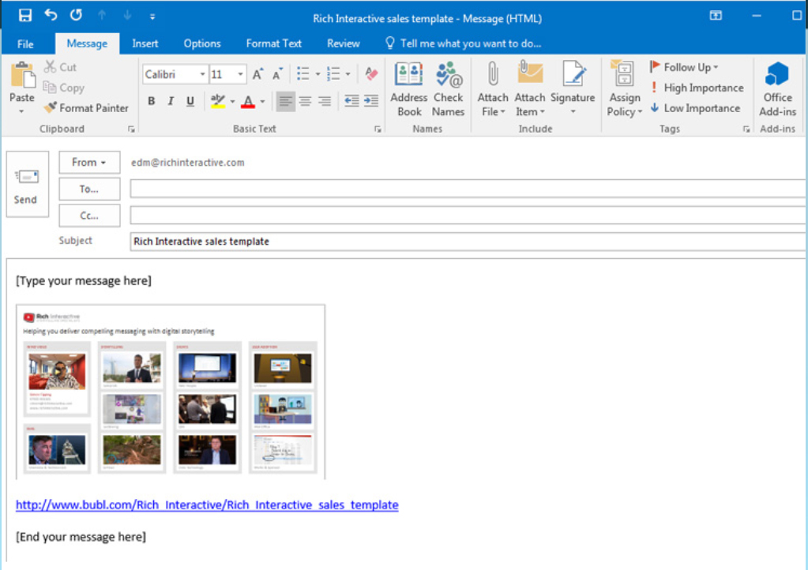The image size is (808, 570).
Task: Mark the message as Low Importance
Action: (x=694, y=108)
